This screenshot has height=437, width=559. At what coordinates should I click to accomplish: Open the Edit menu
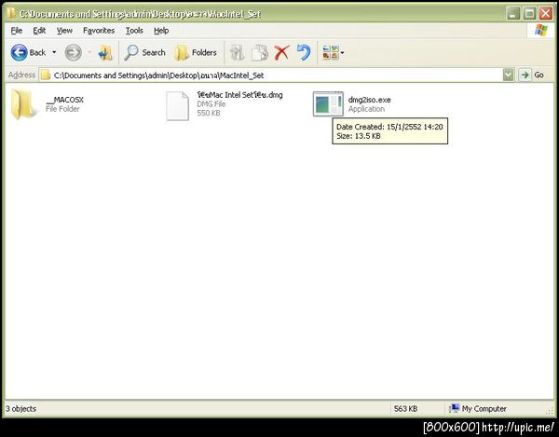[x=39, y=31]
